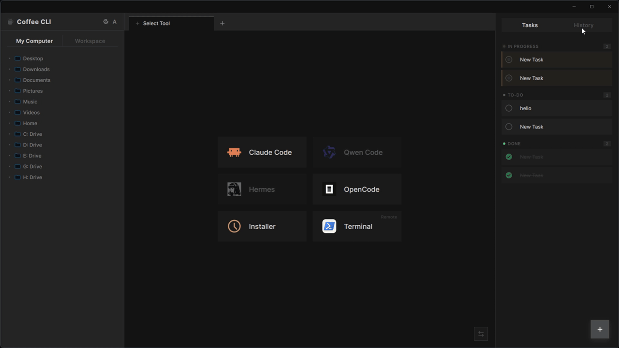This screenshot has width=619, height=348.
Task: Select the My Computer tab
Action: (x=34, y=41)
